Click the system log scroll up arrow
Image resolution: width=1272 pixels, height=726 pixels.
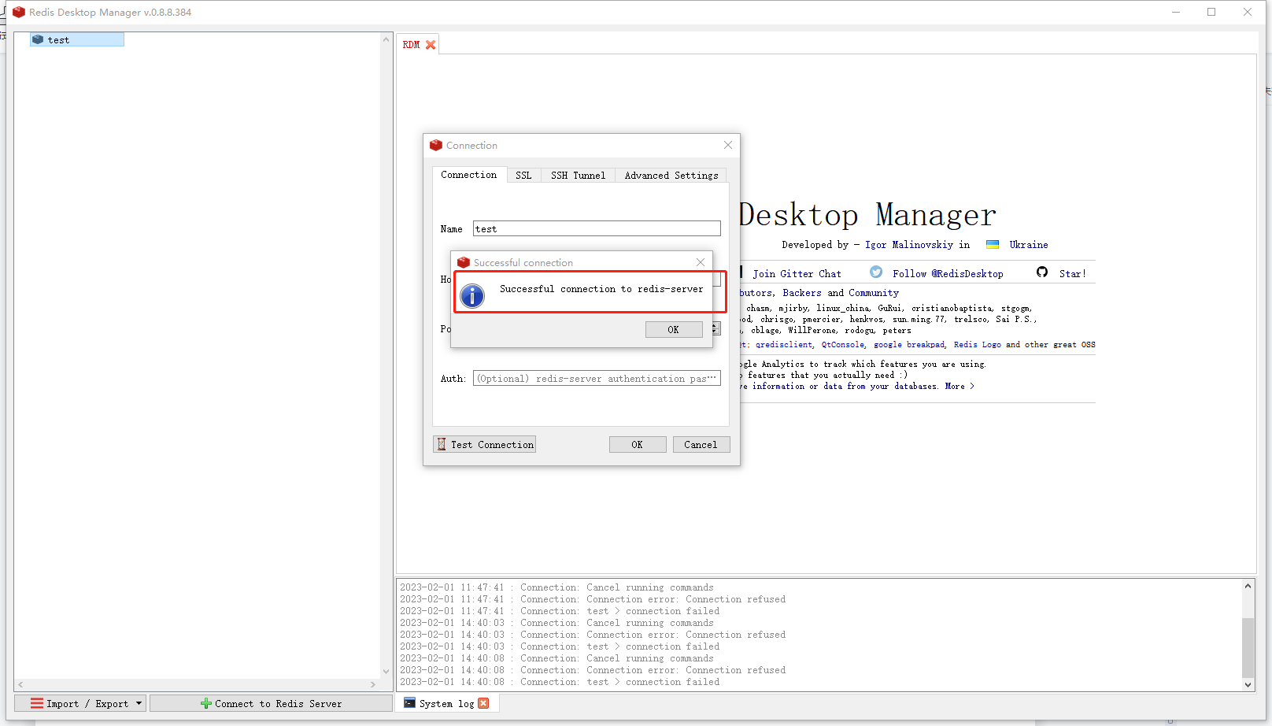tap(1248, 586)
